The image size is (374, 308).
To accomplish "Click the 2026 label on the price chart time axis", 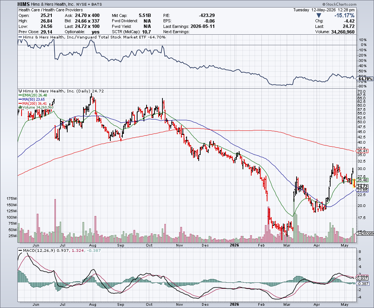I will coord(234,245).
